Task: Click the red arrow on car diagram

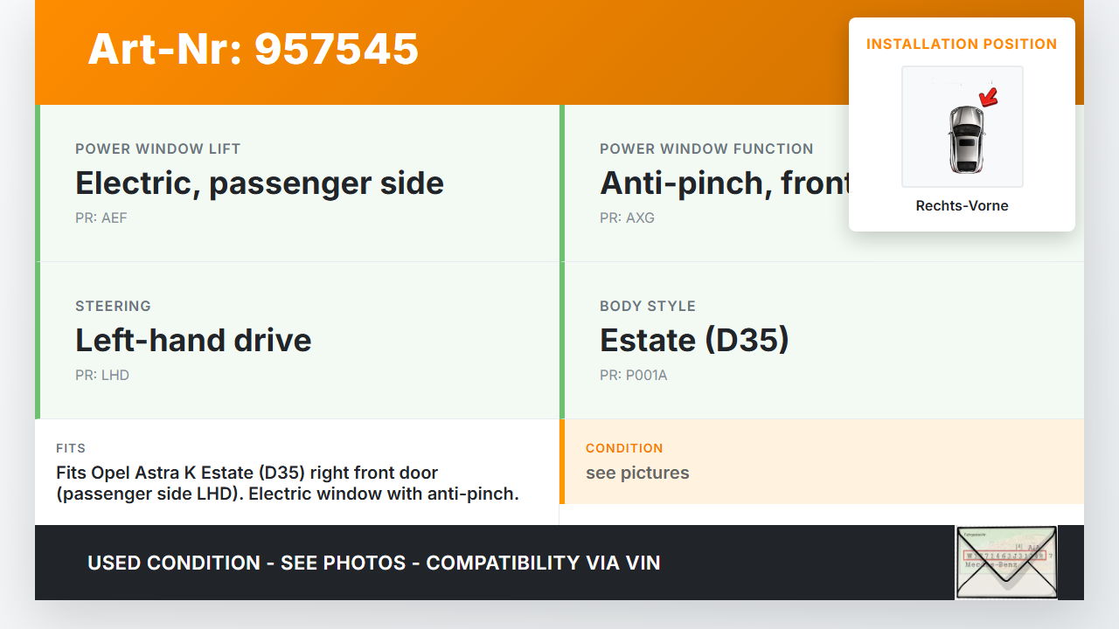Action: [x=989, y=96]
